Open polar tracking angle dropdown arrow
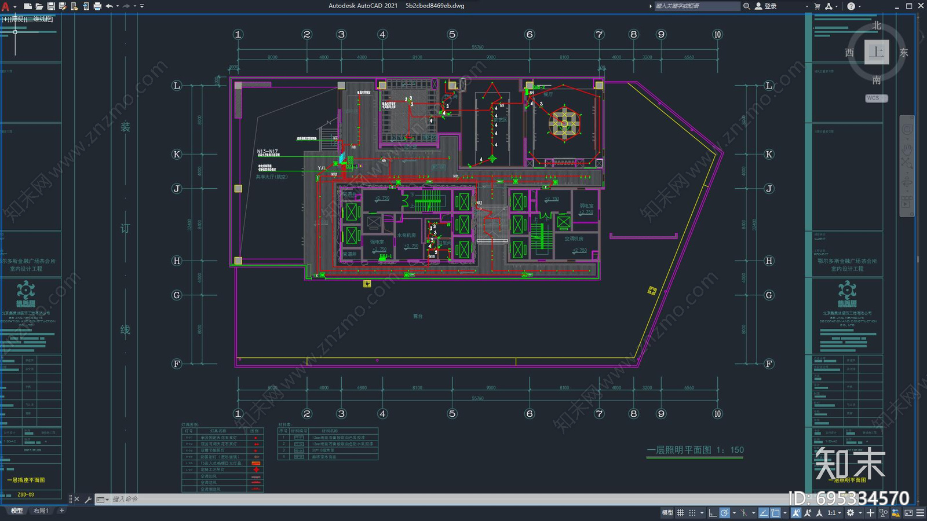 pyautogui.click(x=734, y=513)
